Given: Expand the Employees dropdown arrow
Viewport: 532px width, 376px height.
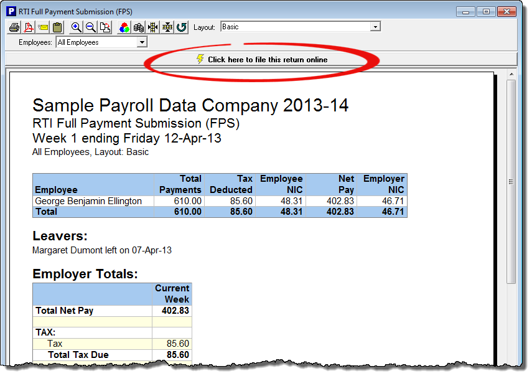Looking at the screenshot, I should point(142,42).
